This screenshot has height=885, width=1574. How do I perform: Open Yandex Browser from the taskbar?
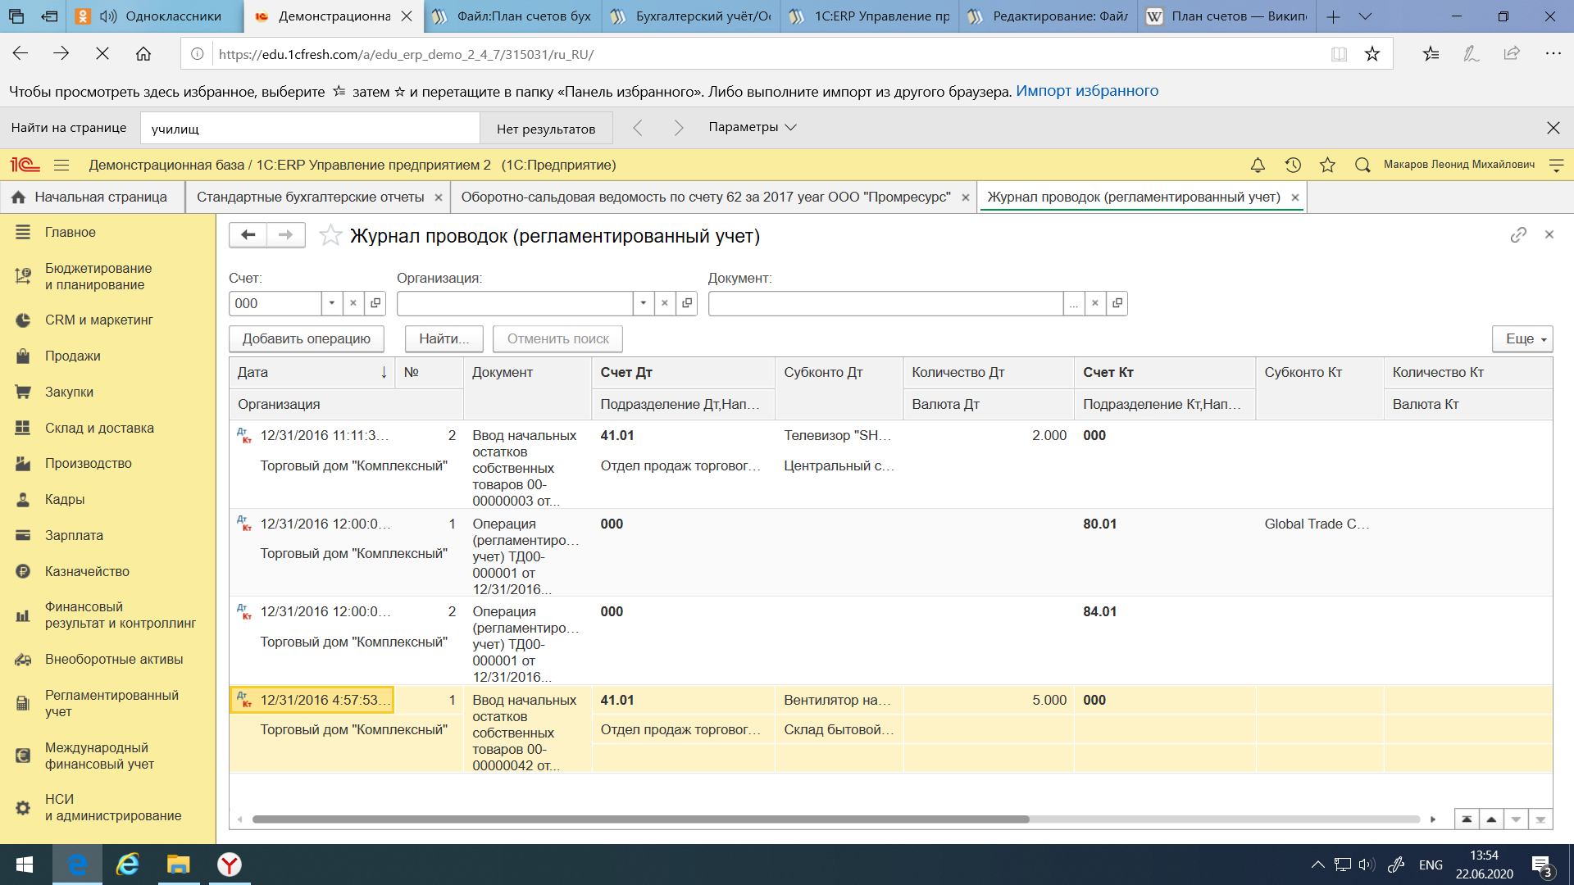[x=229, y=865]
